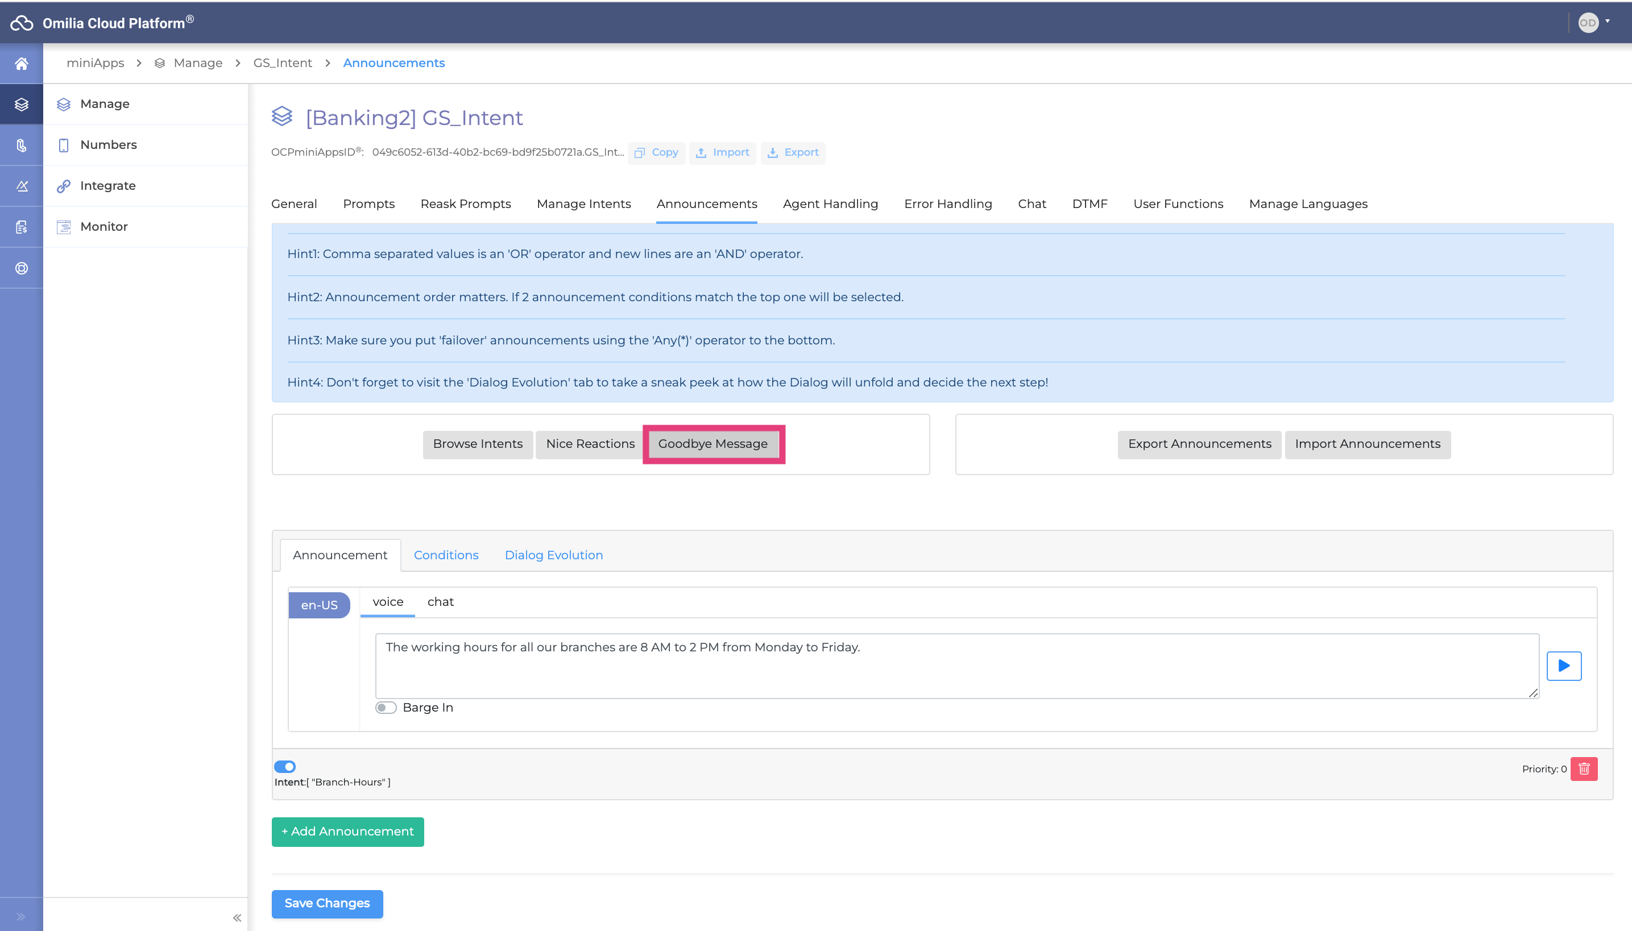
Task: Open the attachment clip icon in sidebar
Action: click(22, 145)
